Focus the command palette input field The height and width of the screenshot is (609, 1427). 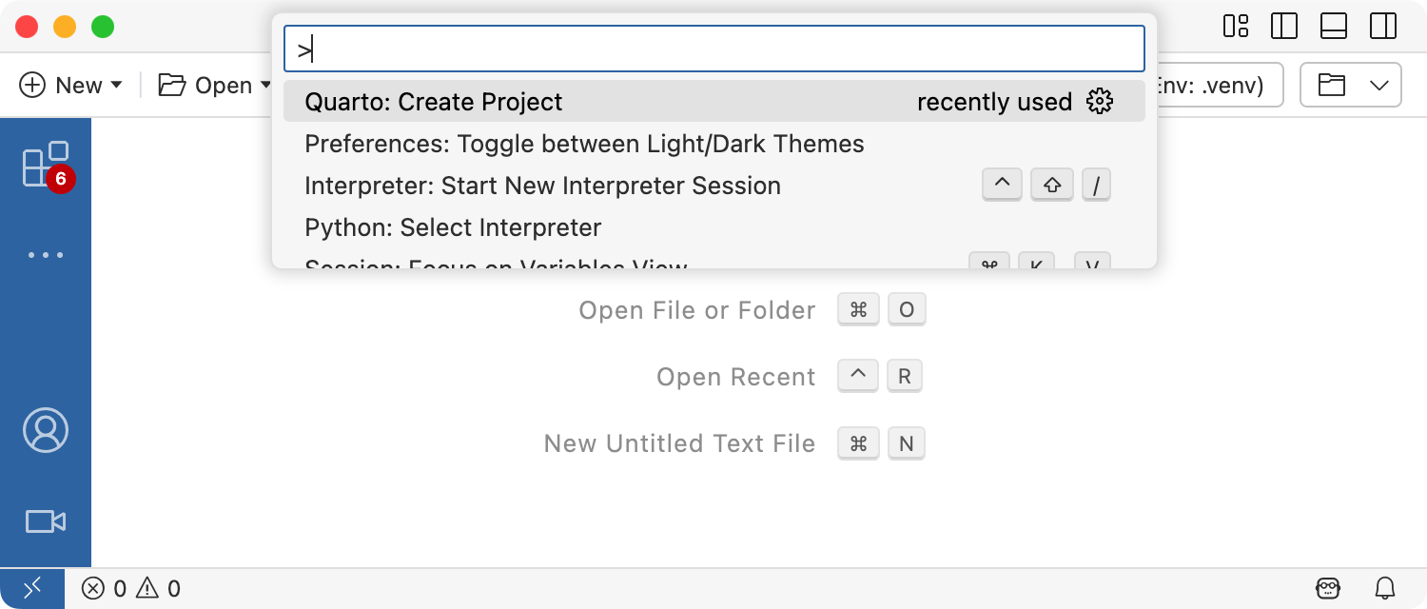[713, 49]
